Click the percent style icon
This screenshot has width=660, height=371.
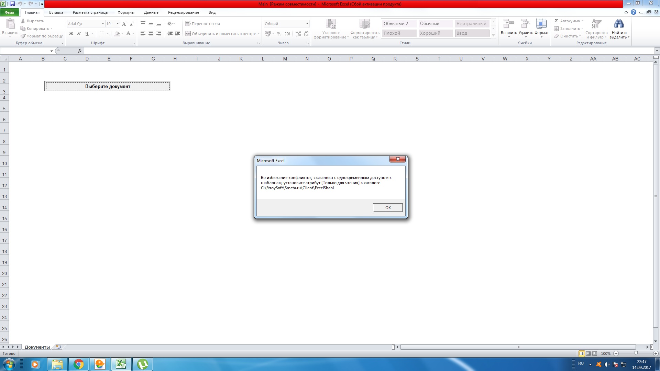279,34
